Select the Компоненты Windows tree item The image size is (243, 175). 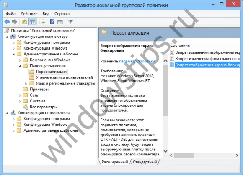[50, 60]
